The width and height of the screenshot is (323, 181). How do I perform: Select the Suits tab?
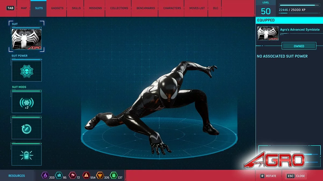click(x=39, y=8)
